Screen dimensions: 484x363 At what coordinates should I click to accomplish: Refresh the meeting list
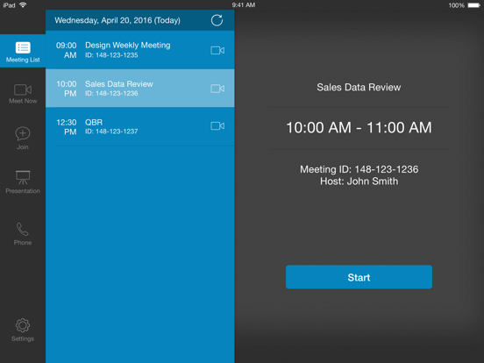click(217, 20)
